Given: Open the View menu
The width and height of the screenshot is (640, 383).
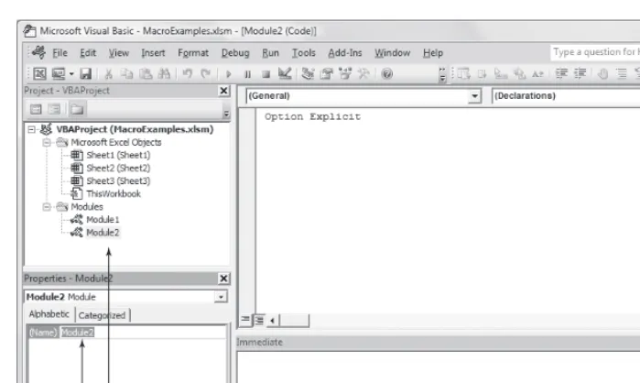Looking at the screenshot, I should click(118, 52).
